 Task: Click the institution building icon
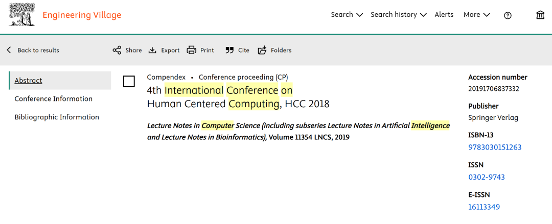pos(540,15)
